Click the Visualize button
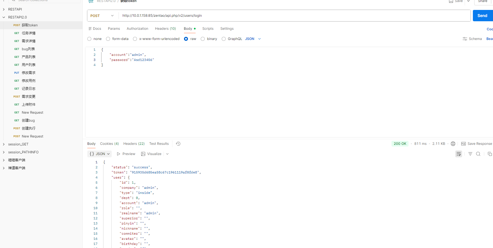 [x=151, y=154]
